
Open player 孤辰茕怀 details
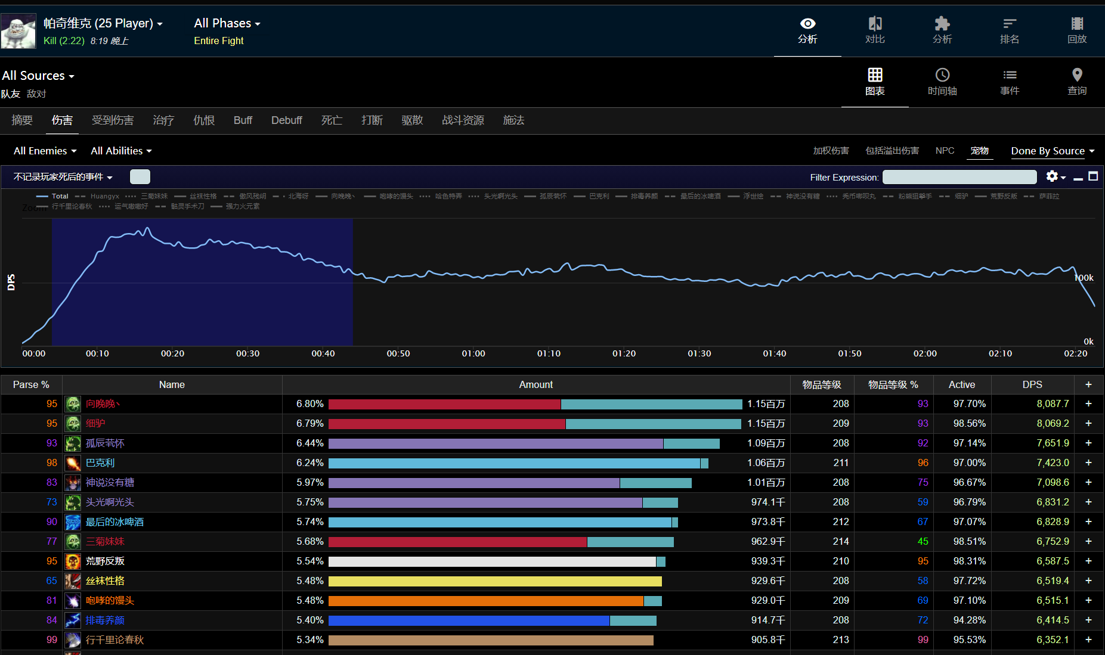(105, 443)
